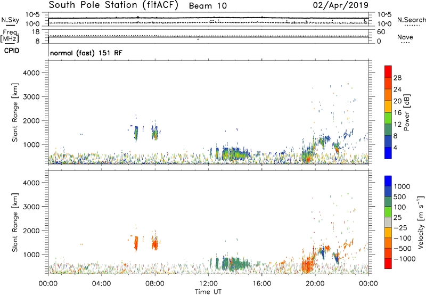Select the "Beam 10" label in the header
426x295 pixels.
tap(208, 6)
